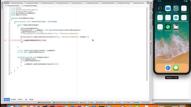The image size is (191, 107).
Task: Select the Changes view tab
Action: (x=13, y=99)
